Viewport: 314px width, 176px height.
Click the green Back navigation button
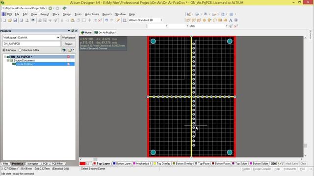click(50, 8)
